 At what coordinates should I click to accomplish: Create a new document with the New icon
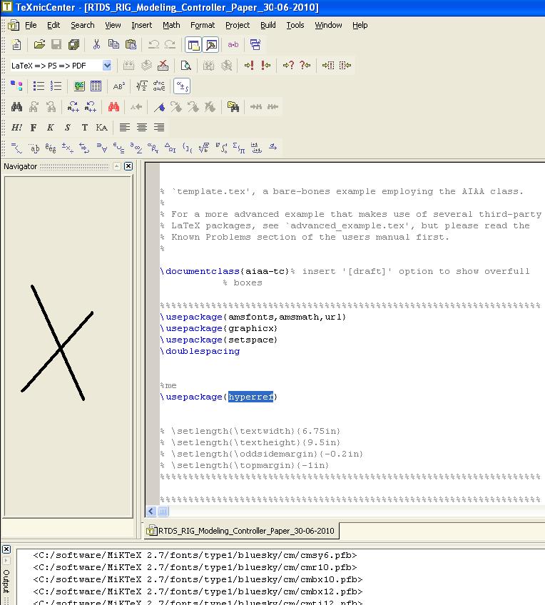click(x=16, y=45)
